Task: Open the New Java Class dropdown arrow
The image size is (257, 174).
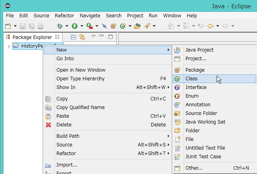Action: pyautogui.click(x=130, y=26)
